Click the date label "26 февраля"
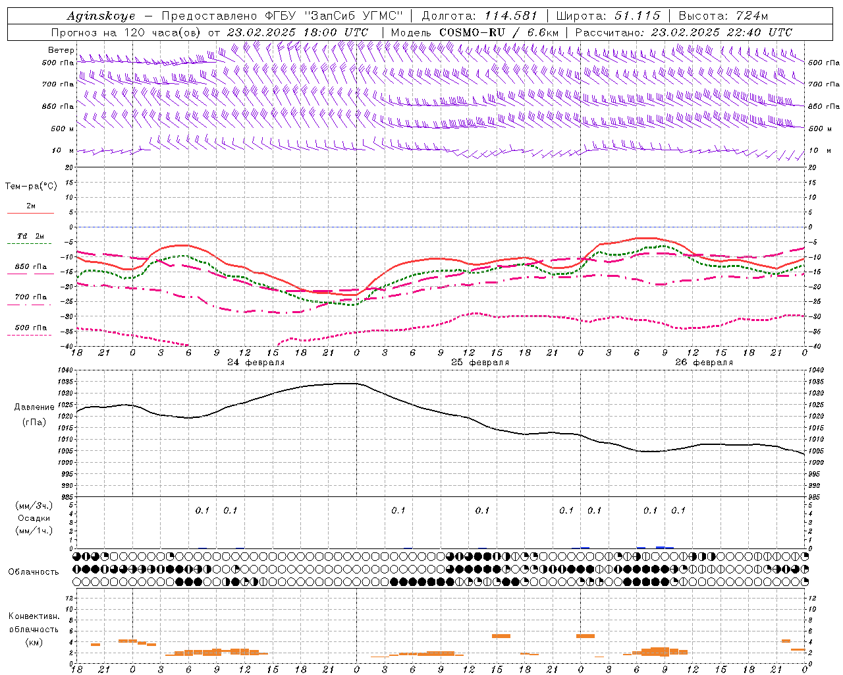Screen dimensions: 843x675 (x=704, y=363)
